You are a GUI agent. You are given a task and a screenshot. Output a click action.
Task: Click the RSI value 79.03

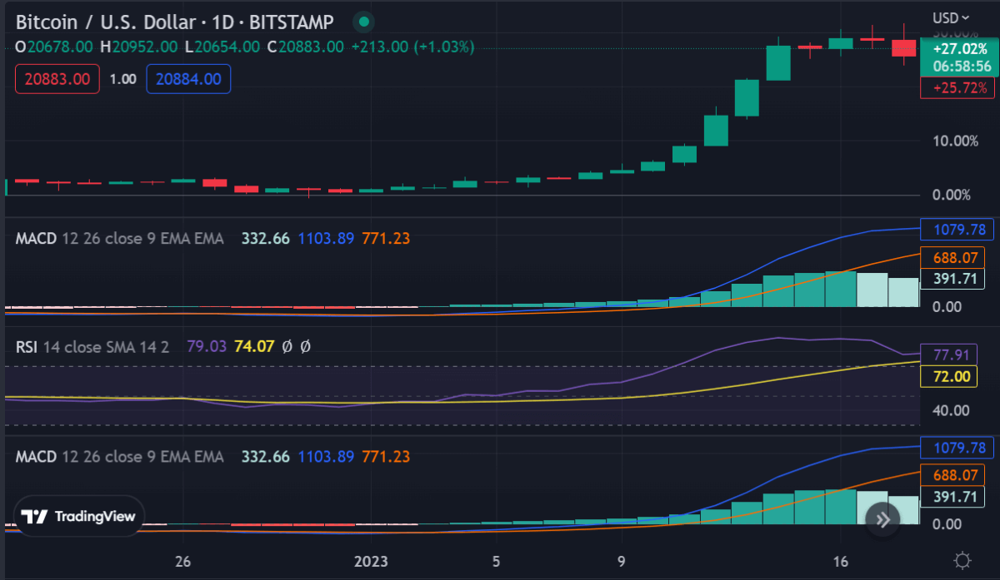(207, 347)
